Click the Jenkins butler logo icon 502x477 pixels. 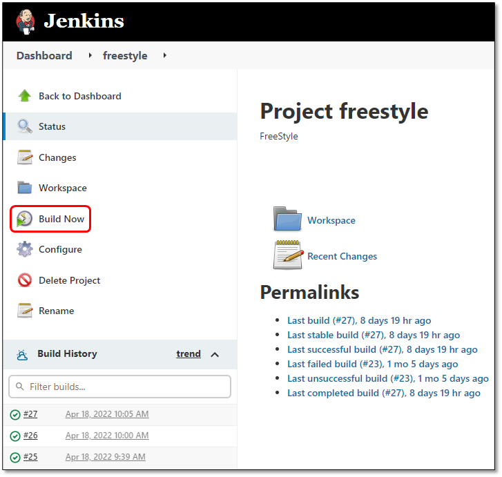(26, 22)
